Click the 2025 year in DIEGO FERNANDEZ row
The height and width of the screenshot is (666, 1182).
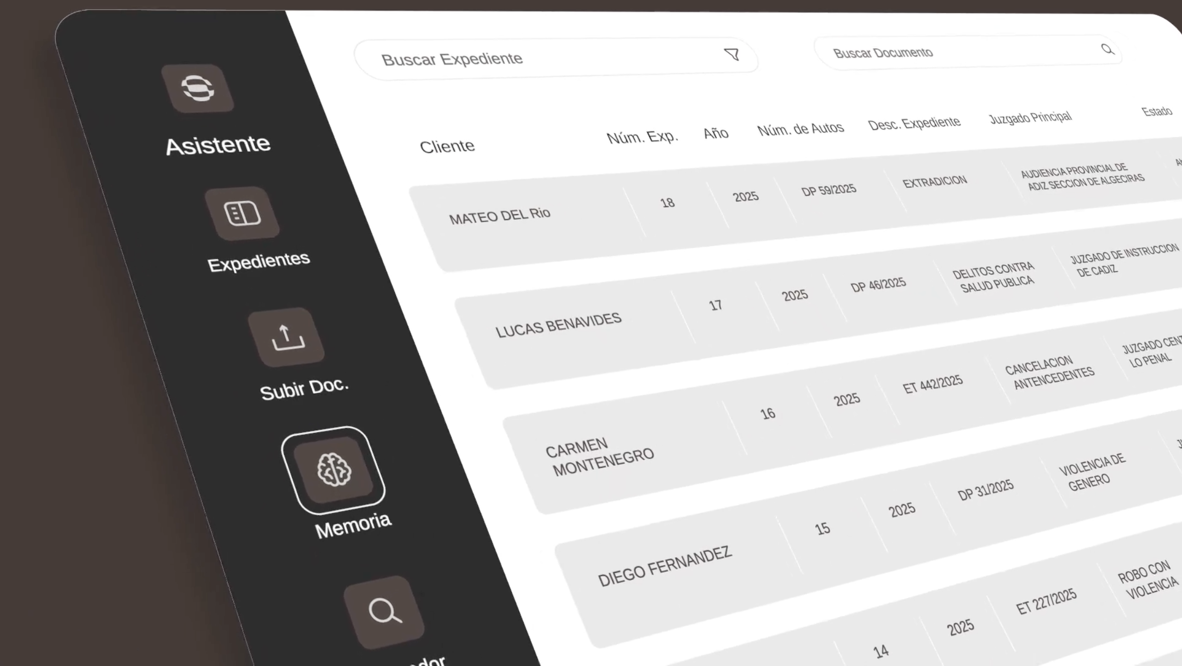[x=902, y=510]
